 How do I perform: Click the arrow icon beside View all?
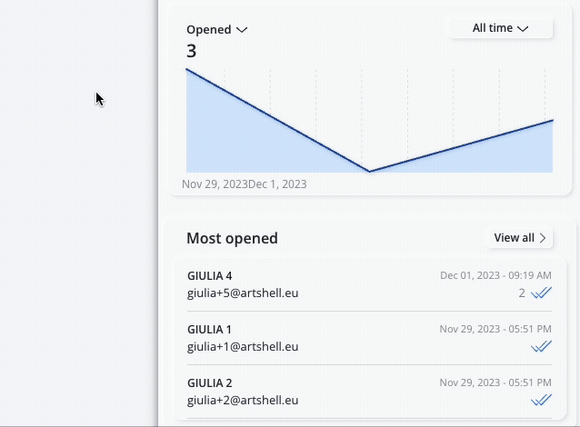point(543,238)
